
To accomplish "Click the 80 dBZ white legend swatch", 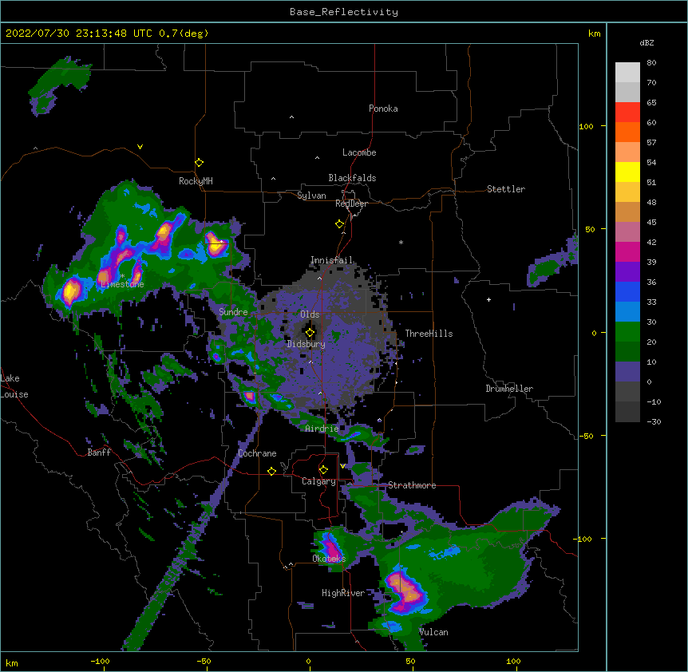I will coord(627,73).
